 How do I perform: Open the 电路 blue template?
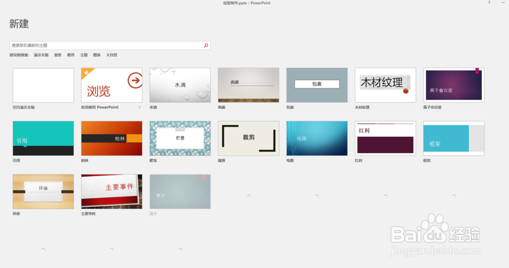(317, 138)
